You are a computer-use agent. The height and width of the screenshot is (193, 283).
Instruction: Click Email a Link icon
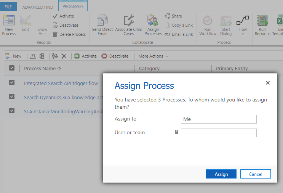[x=168, y=34]
